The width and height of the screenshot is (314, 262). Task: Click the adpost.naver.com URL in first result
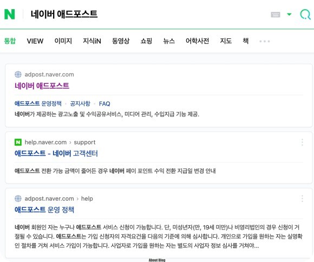pyautogui.click(x=49, y=75)
